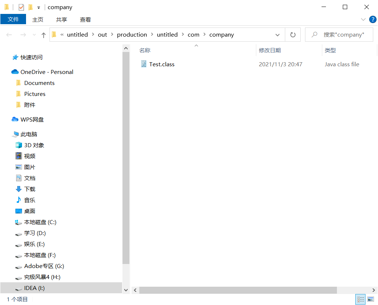Click the Java class file type cell
The image size is (378, 305).
342,64
